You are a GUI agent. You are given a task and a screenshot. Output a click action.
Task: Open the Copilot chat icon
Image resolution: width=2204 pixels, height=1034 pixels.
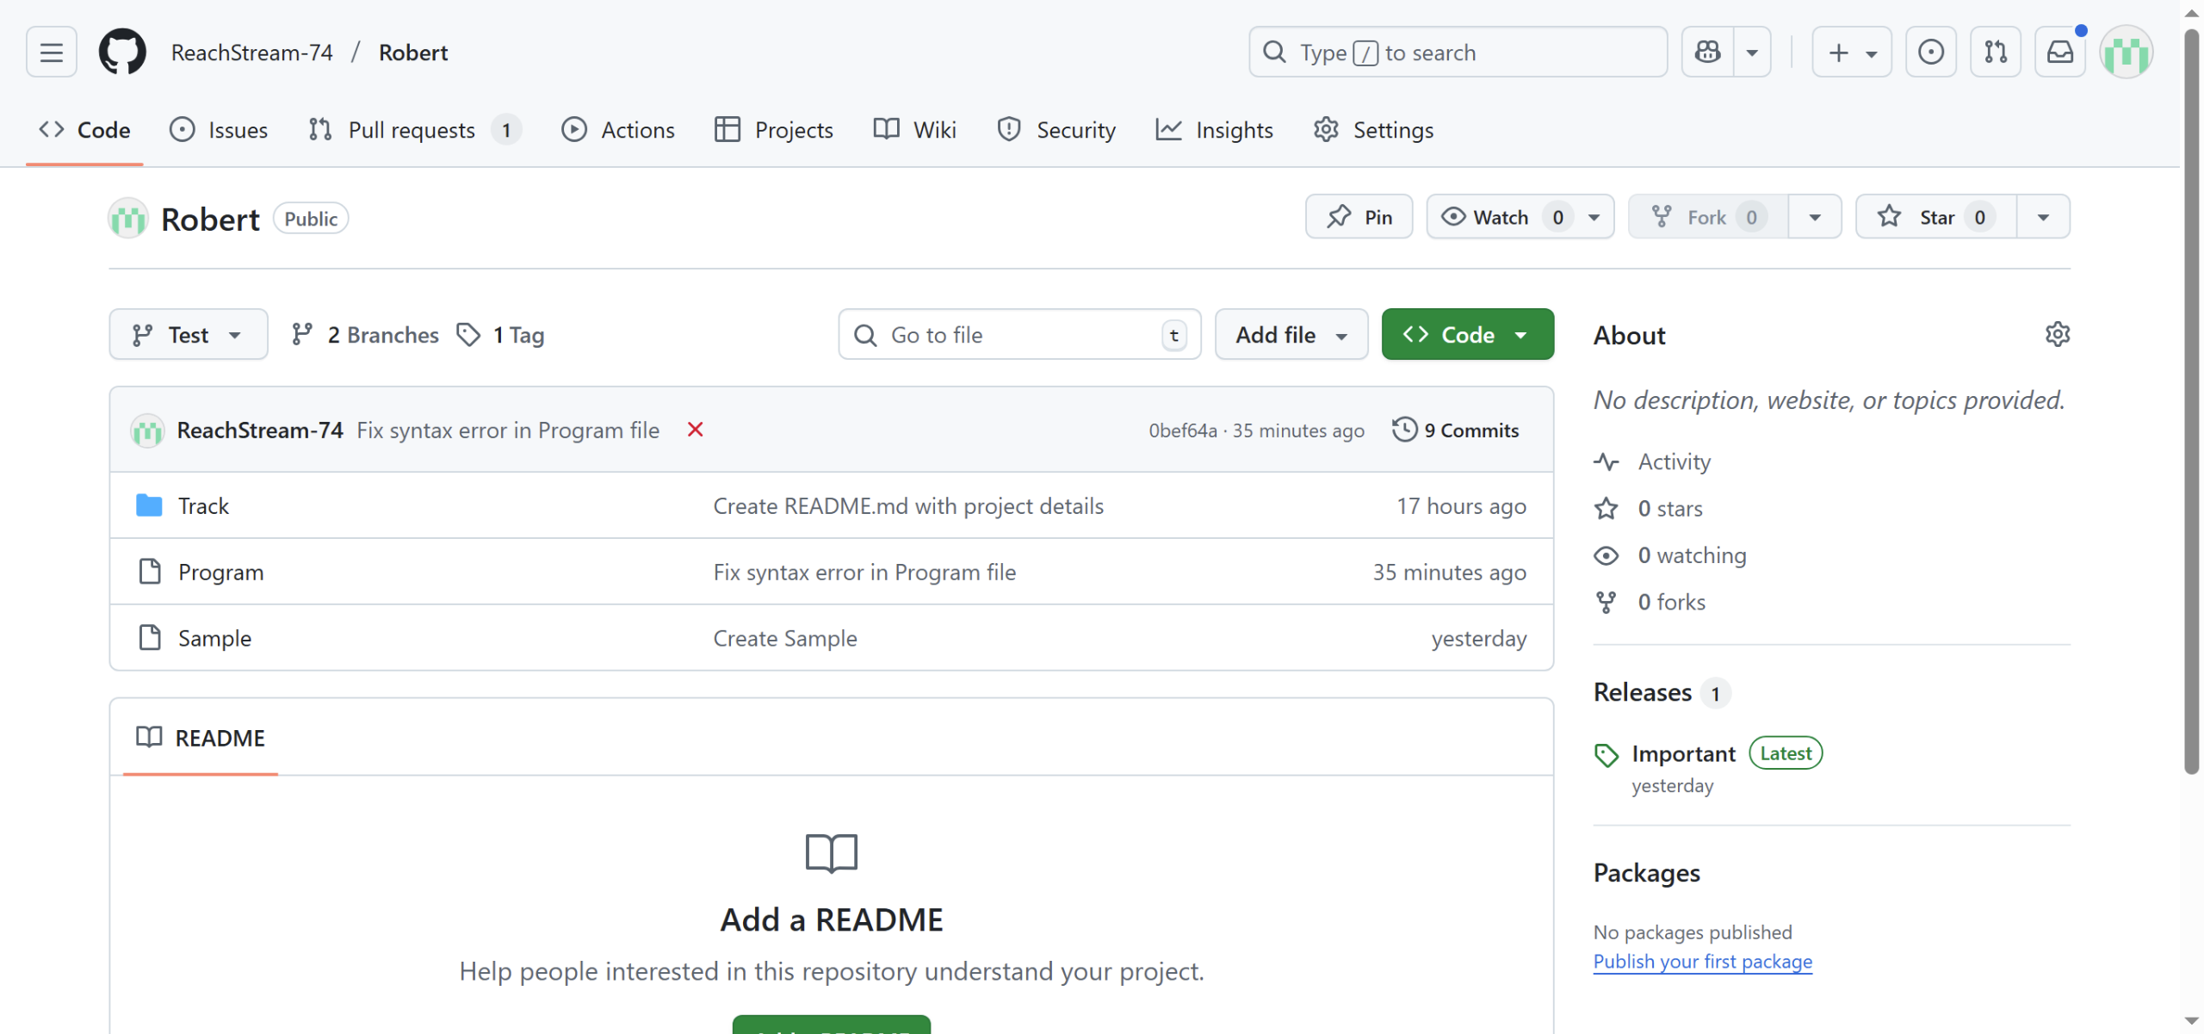(x=1708, y=53)
